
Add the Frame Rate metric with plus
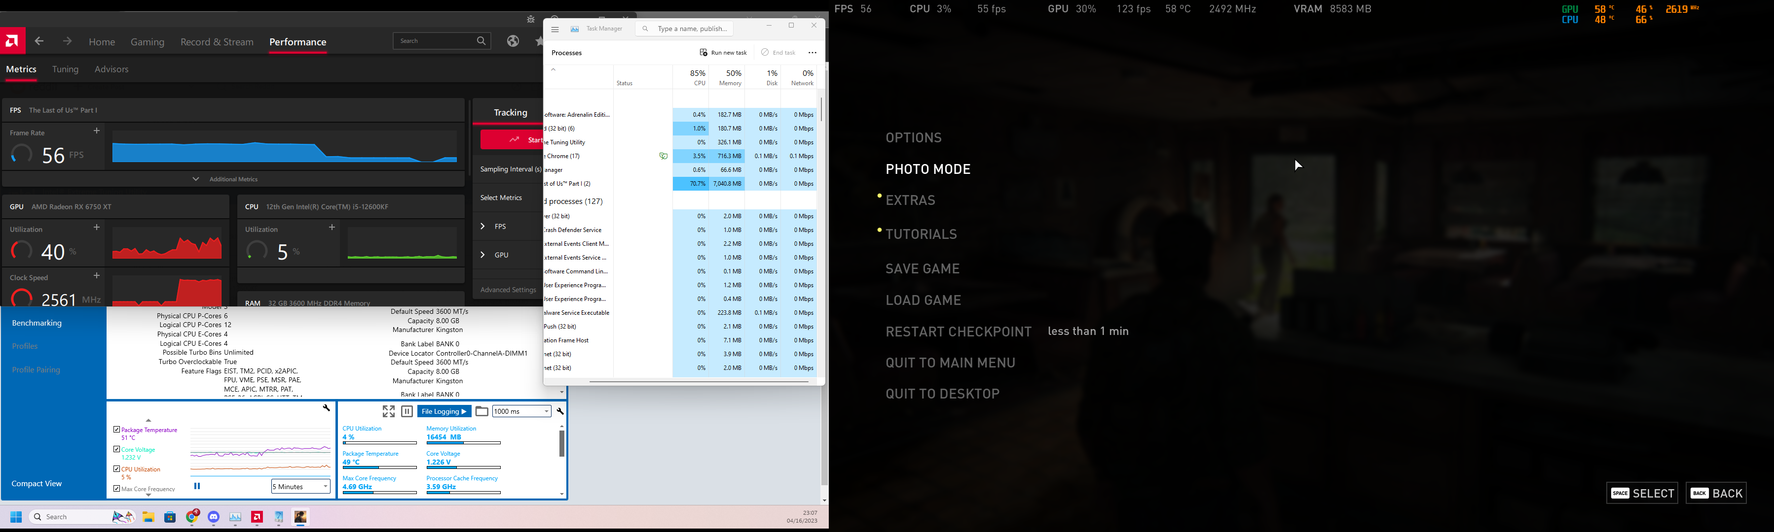[96, 131]
